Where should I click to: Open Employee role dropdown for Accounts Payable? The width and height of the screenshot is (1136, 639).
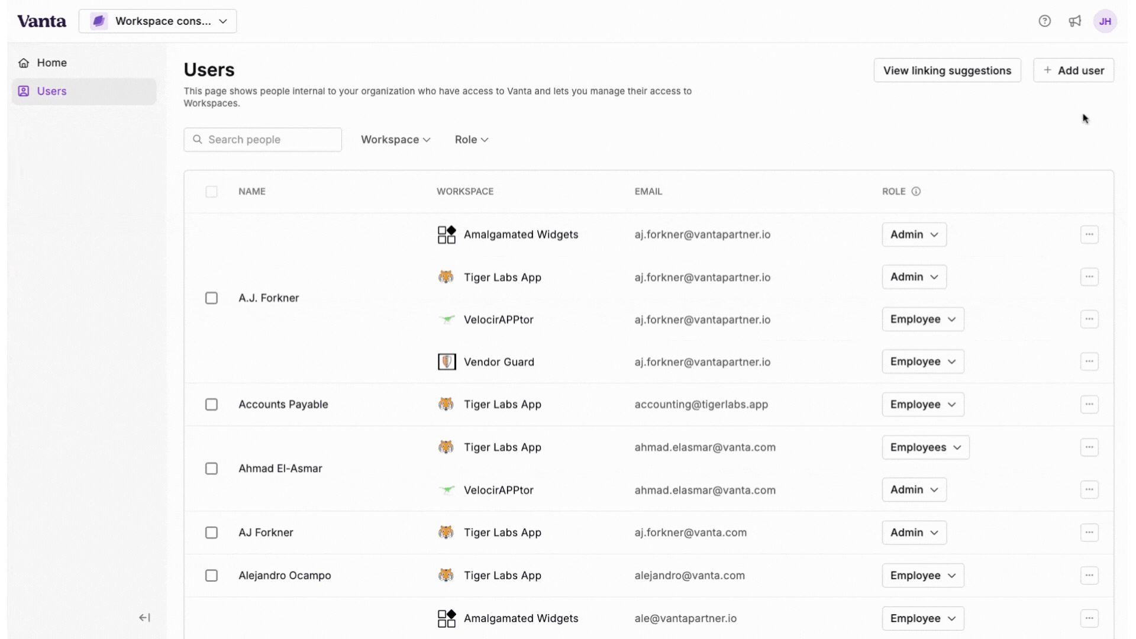click(x=923, y=404)
